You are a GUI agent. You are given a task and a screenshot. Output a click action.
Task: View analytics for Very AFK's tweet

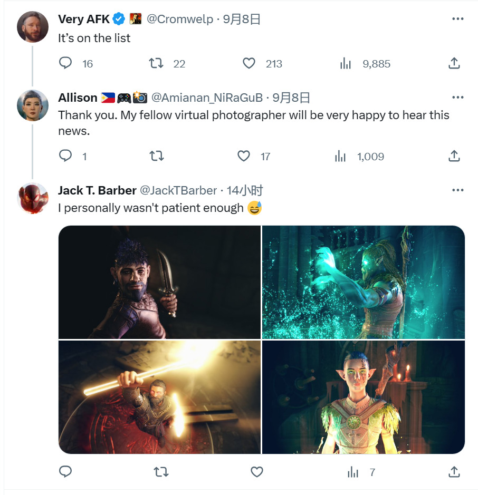pyautogui.click(x=346, y=64)
